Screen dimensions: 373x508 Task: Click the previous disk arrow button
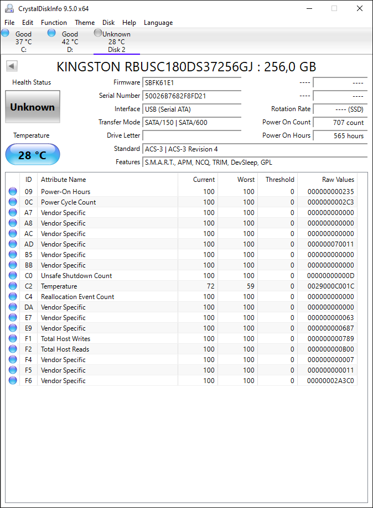tap(12, 66)
